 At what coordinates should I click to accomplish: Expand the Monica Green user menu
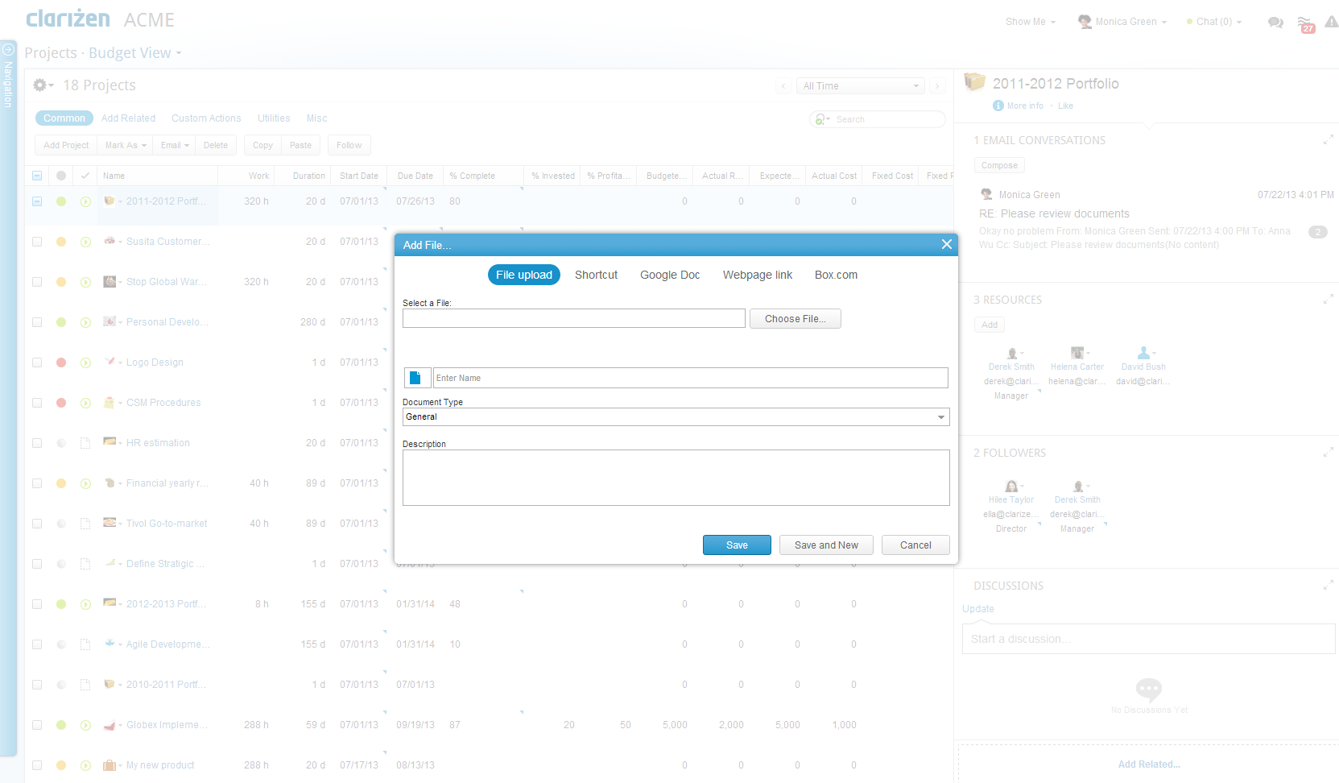pyautogui.click(x=1124, y=22)
